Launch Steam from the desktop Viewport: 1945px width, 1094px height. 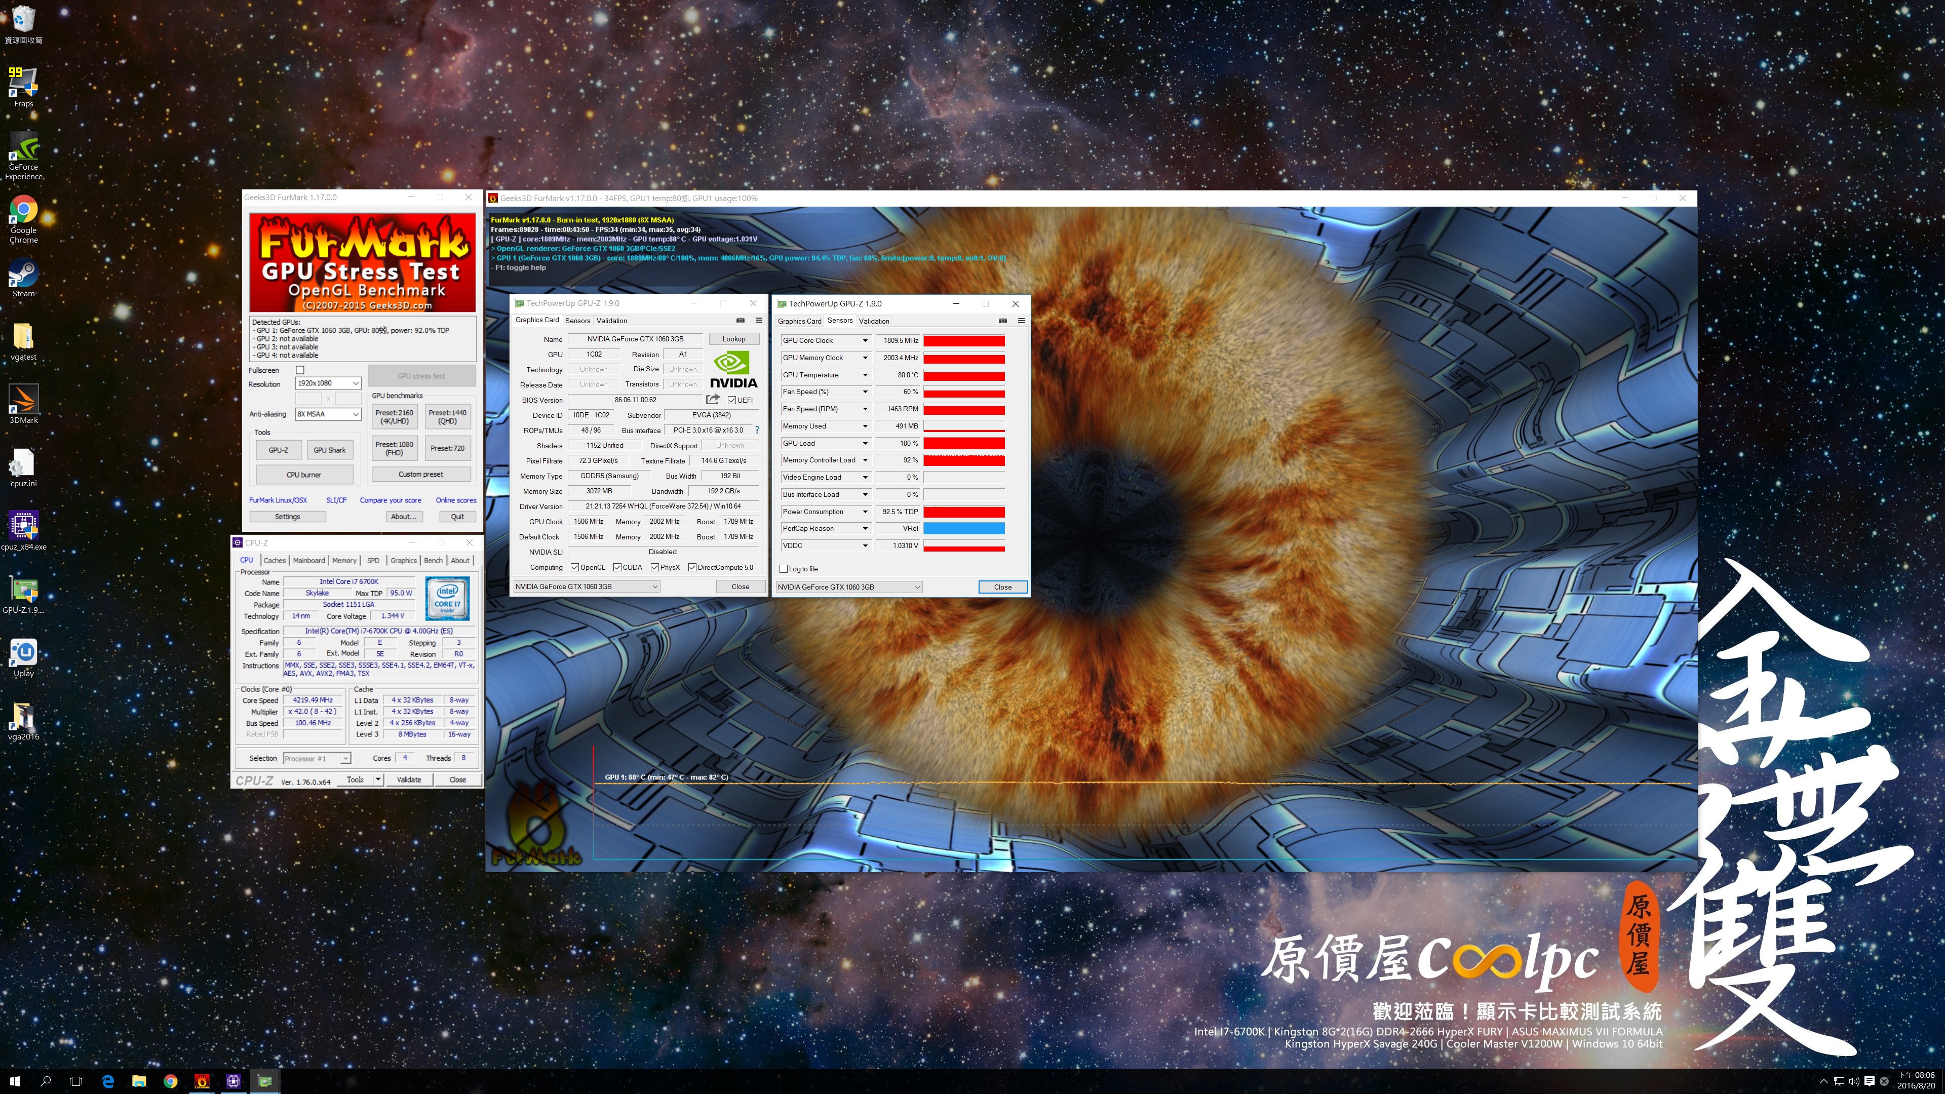[x=23, y=278]
